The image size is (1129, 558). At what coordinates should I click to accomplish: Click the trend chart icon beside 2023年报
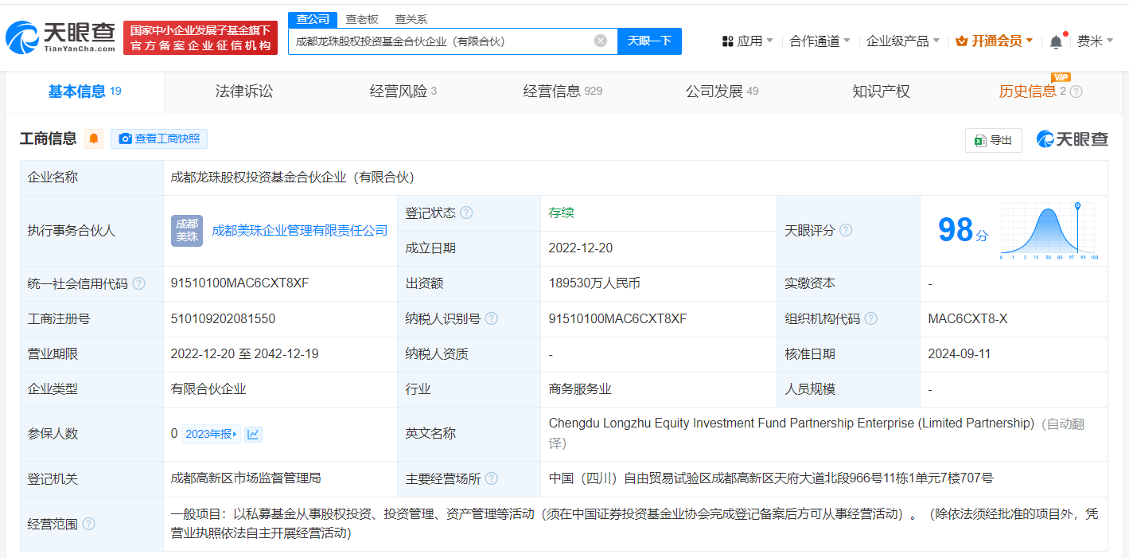(x=252, y=434)
